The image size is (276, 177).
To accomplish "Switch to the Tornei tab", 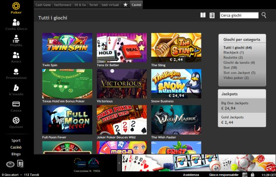I will click(x=94, y=5).
